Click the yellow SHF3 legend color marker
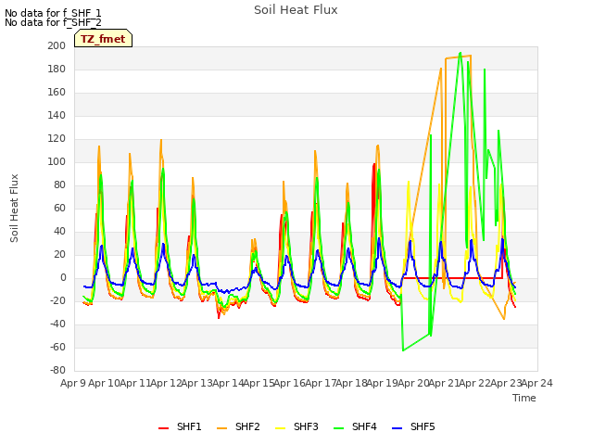The image size is (593, 445). point(280,428)
